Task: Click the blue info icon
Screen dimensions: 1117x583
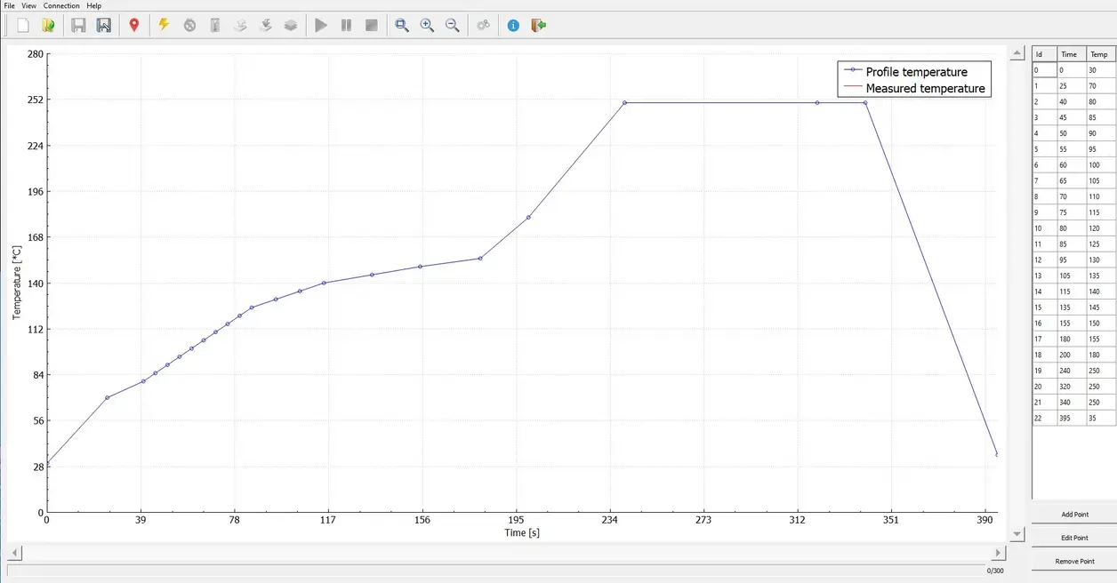Action: [513, 26]
